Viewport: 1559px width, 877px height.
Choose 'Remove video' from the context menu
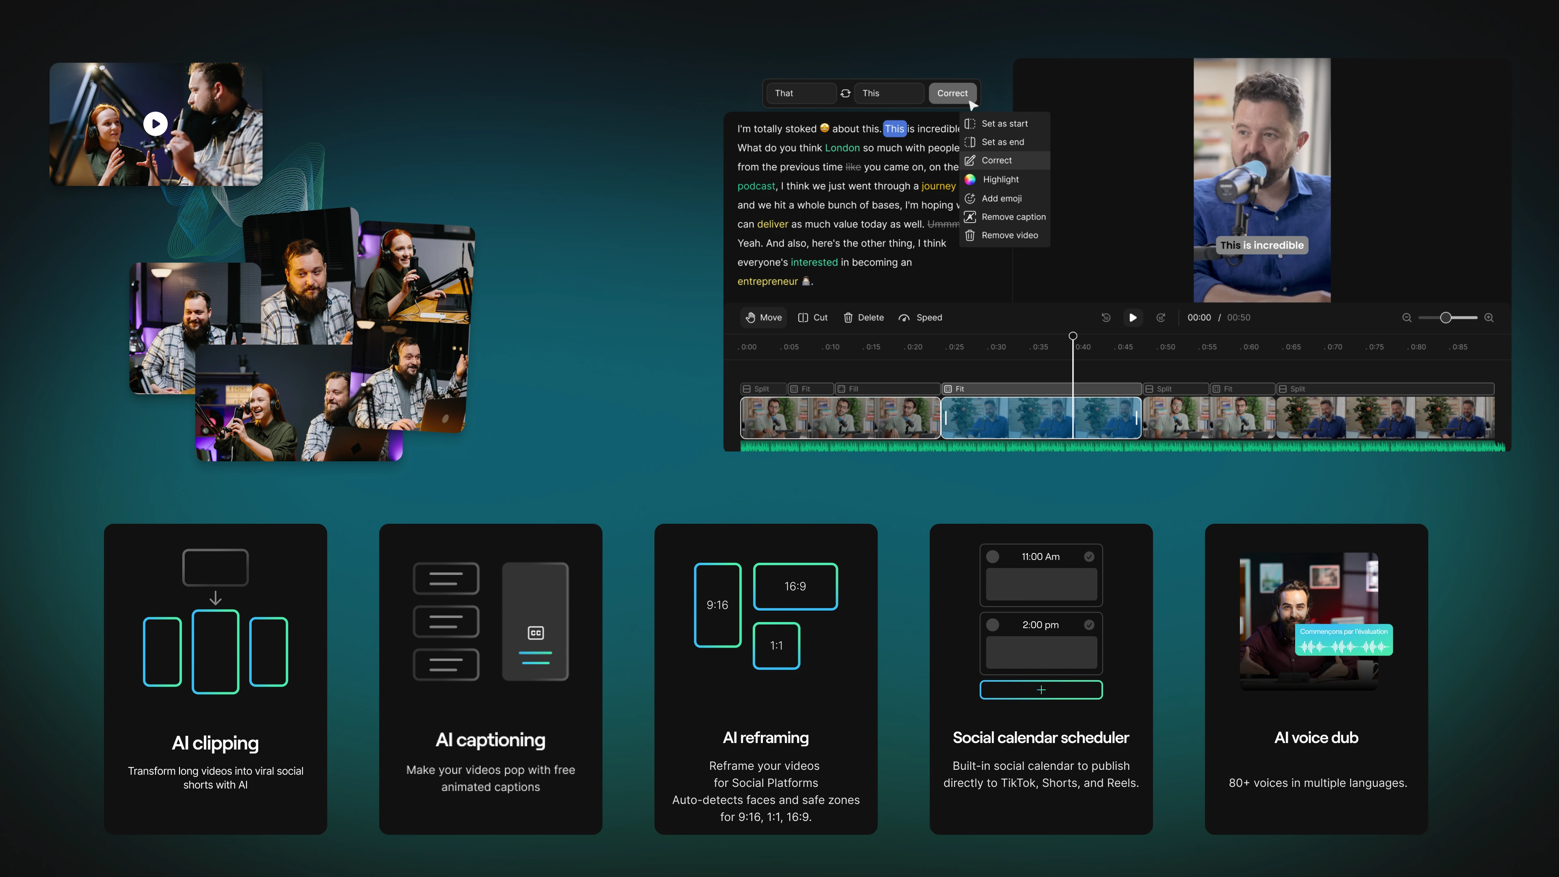[x=1005, y=235]
